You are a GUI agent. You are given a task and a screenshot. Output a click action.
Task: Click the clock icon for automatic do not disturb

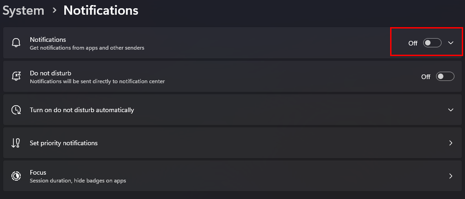[16, 110]
